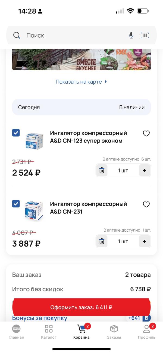Open the Каталог tab

[49, 332]
